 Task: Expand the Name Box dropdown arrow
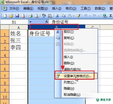[30, 22]
